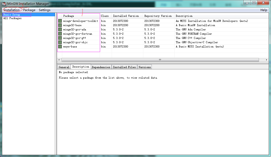271x157 pixels.
Task: Maximize the MinGW Installation Manager window
Action: [x=254, y=3]
